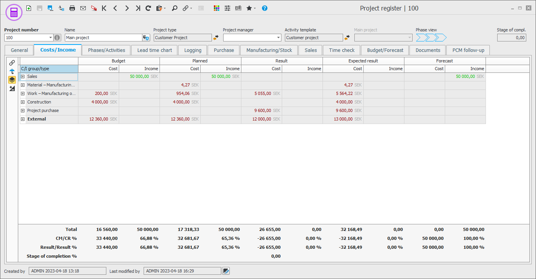
Task: Click the plus triangle icon in grid sidebar
Action: 12,88
